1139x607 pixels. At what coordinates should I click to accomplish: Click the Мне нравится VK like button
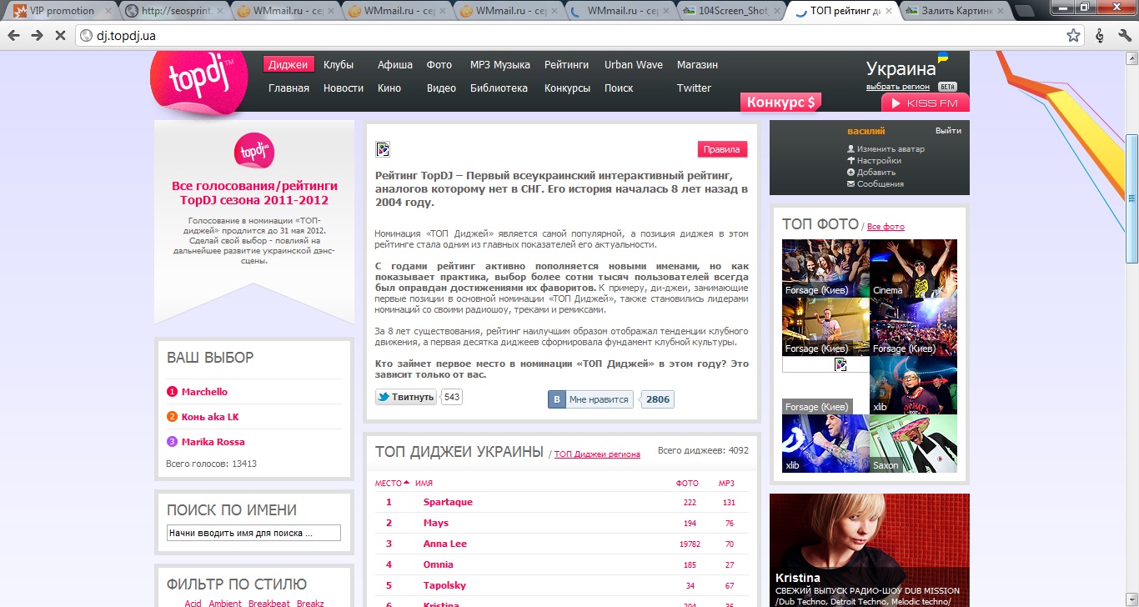590,399
